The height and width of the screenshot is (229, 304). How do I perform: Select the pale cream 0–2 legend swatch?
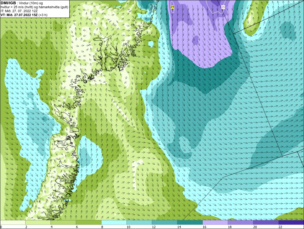pos(12,222)
